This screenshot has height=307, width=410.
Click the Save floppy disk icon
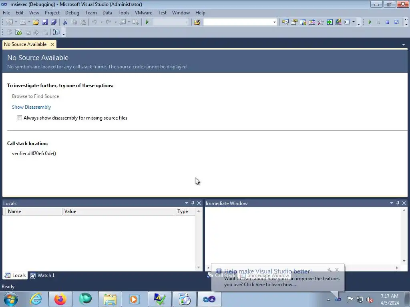tap(45, 22)
